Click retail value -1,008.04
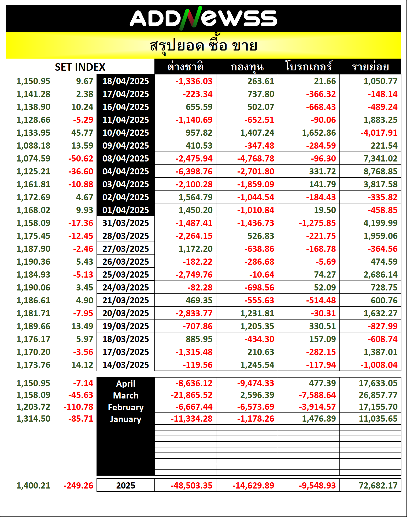Viewport: 407px width, 517px height. [379, 365]
